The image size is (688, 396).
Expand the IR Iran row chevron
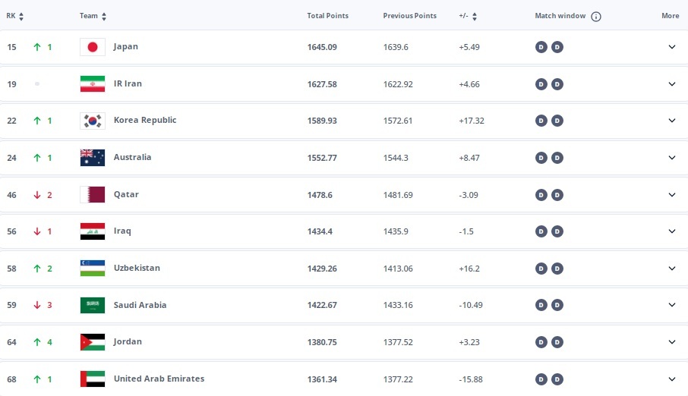(x=672, y=83)
